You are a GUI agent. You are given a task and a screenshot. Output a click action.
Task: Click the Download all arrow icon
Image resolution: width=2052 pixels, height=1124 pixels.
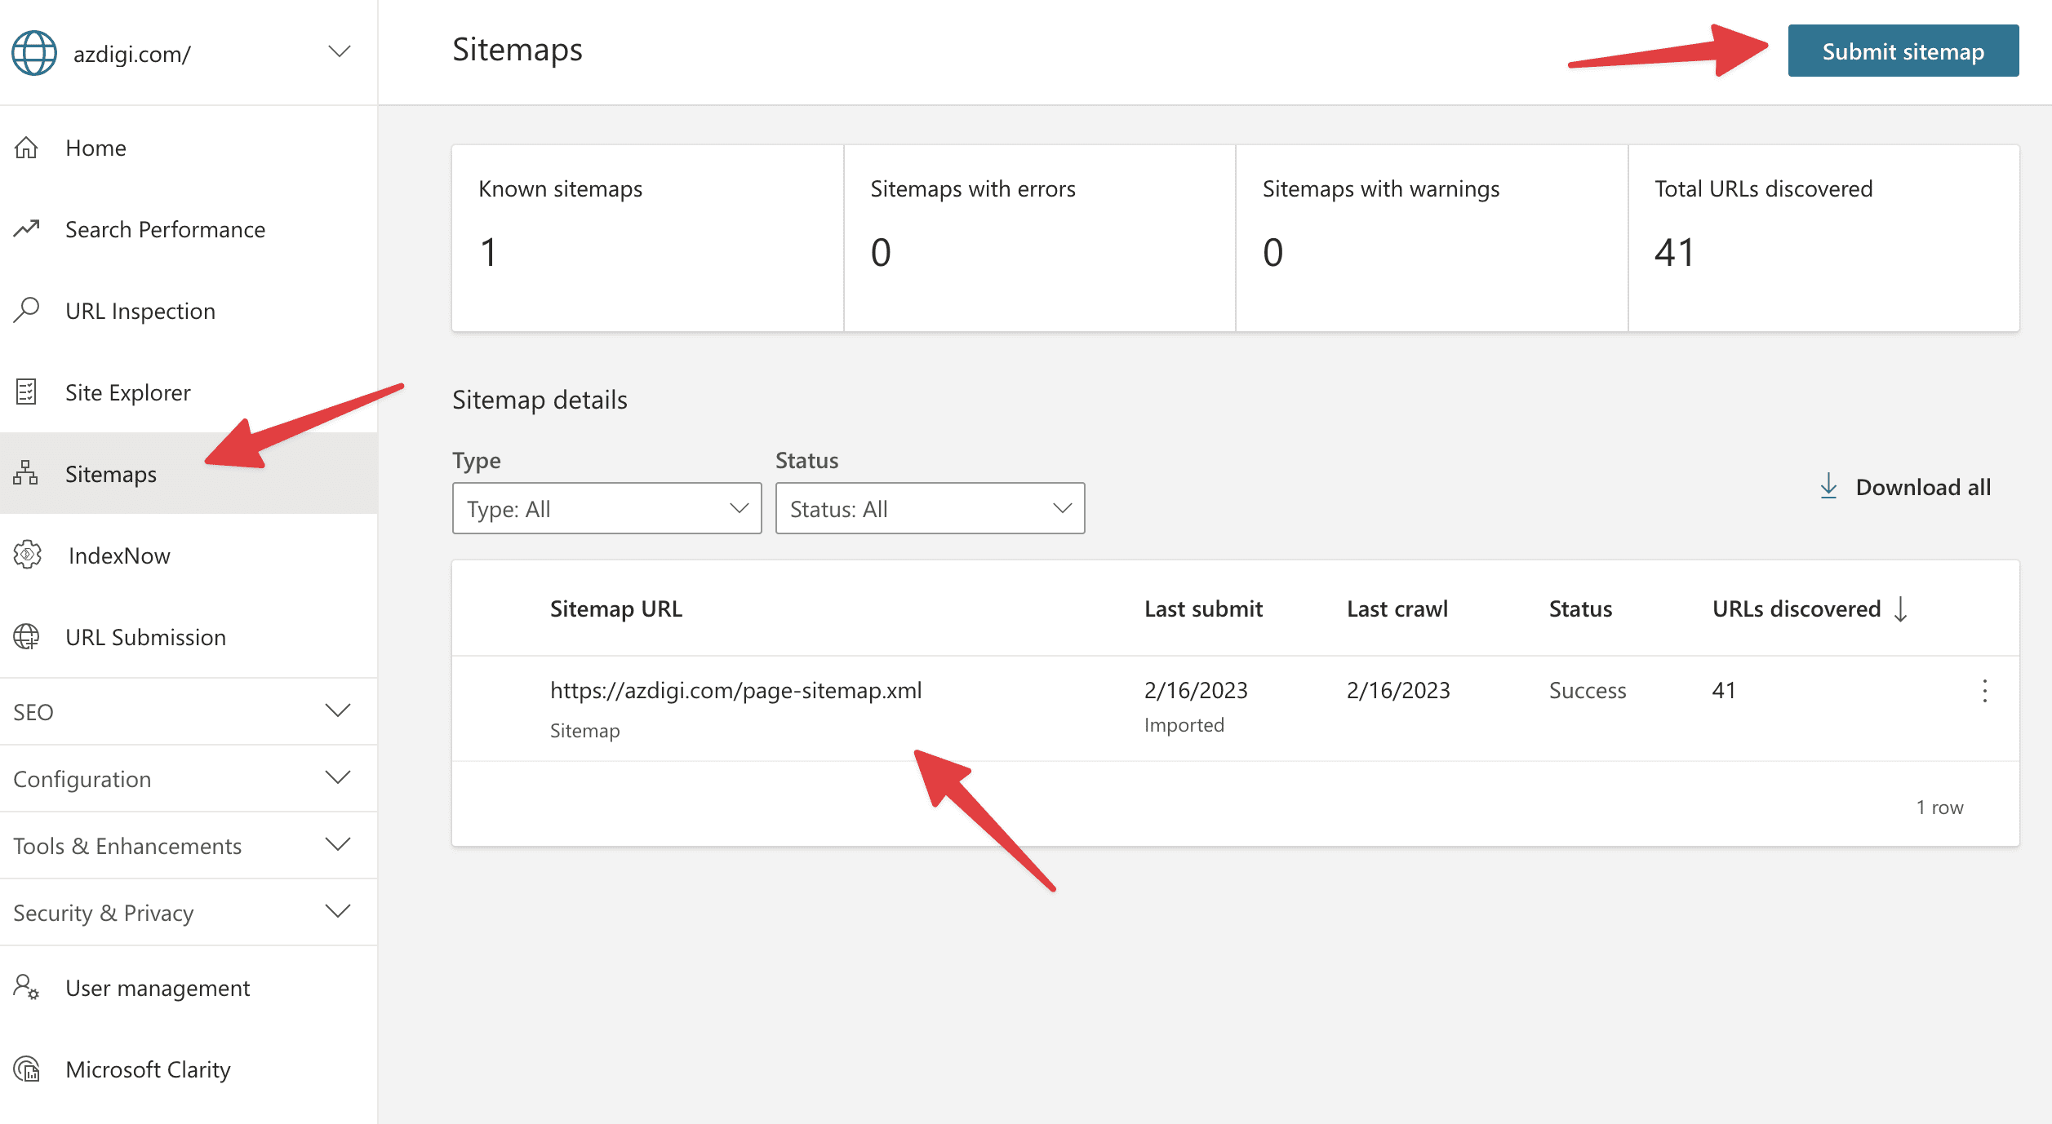[1828, 486]
